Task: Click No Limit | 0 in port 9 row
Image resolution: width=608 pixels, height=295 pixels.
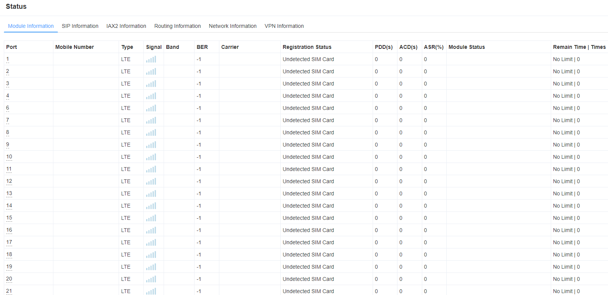Action: 566,145
